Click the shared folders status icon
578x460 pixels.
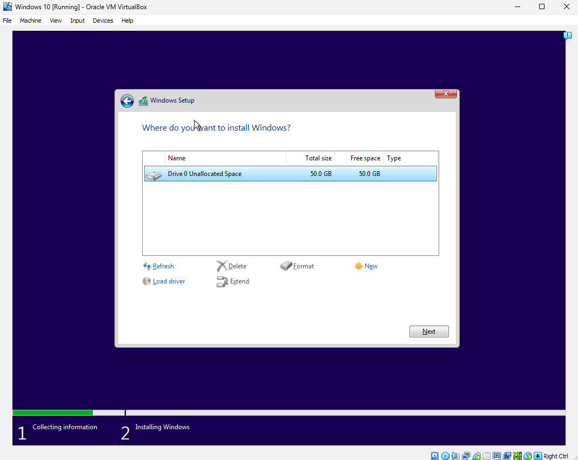(x=486, y=456)
